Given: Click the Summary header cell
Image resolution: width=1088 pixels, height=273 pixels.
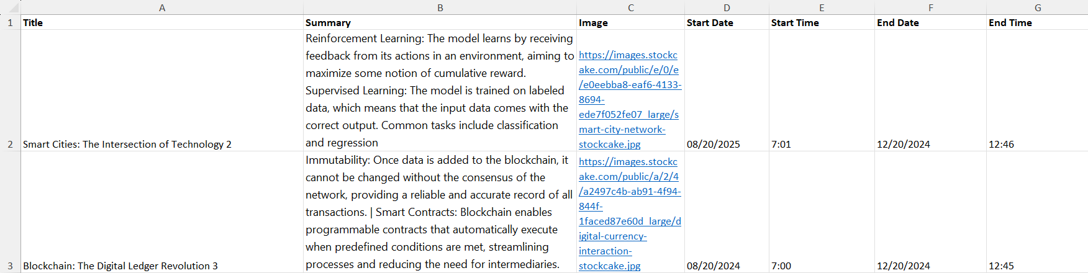Looking at the screenshot, I should (440, 22).
